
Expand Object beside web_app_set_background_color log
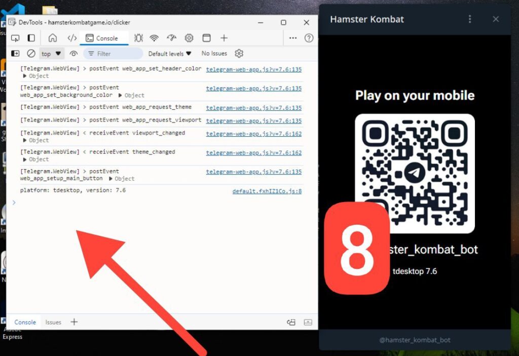tap(131, 95)
